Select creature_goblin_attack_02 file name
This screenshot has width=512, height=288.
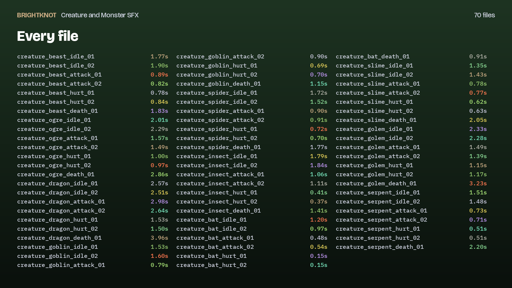point(220,57)
